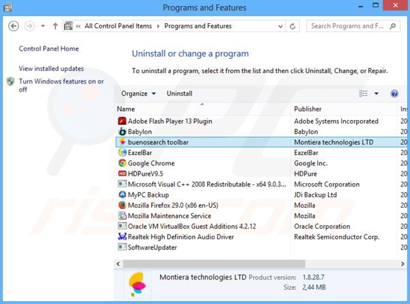Sort by the Publisher column header
This screenshot has height=304, width=410.
[x=307, y=109]
